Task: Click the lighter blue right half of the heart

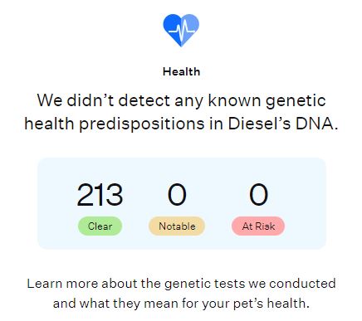Action: (191, 27)
